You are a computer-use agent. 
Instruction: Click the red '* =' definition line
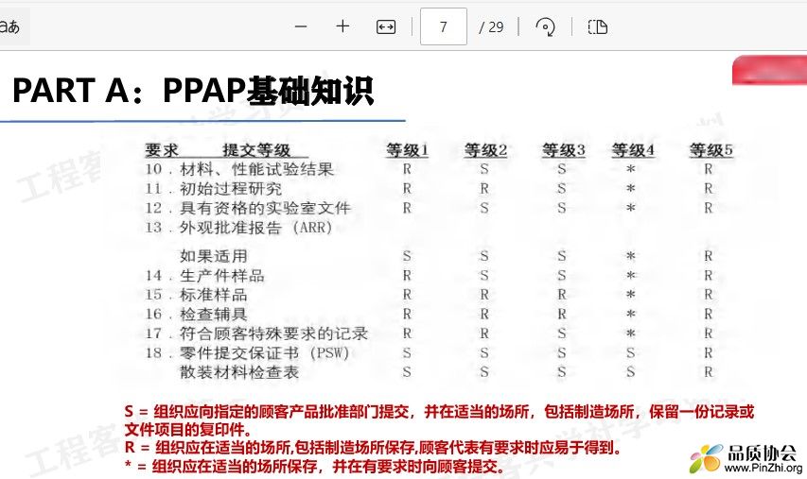[x=314, y=466]
